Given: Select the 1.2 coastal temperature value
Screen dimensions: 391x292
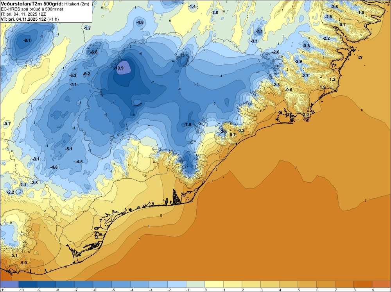Looking at the screenshot, I should point(332,79).
